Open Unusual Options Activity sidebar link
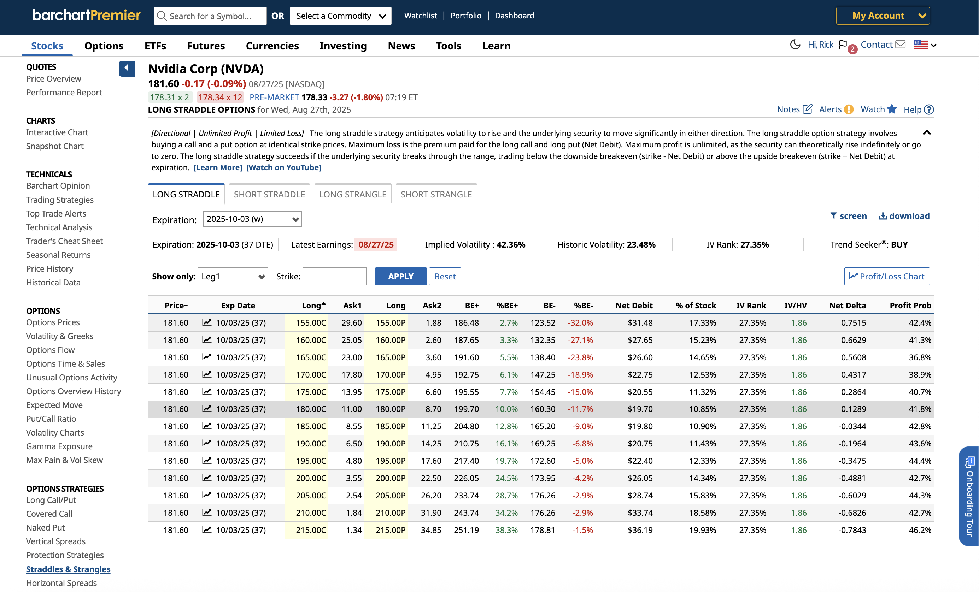Image resolution: width=979 pixels, height=592 pixels. (71, 377)
